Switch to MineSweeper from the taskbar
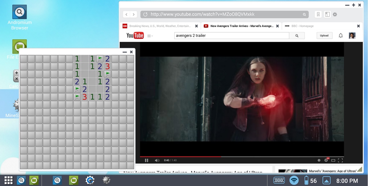Screen dimensions: 368x186 106,180
